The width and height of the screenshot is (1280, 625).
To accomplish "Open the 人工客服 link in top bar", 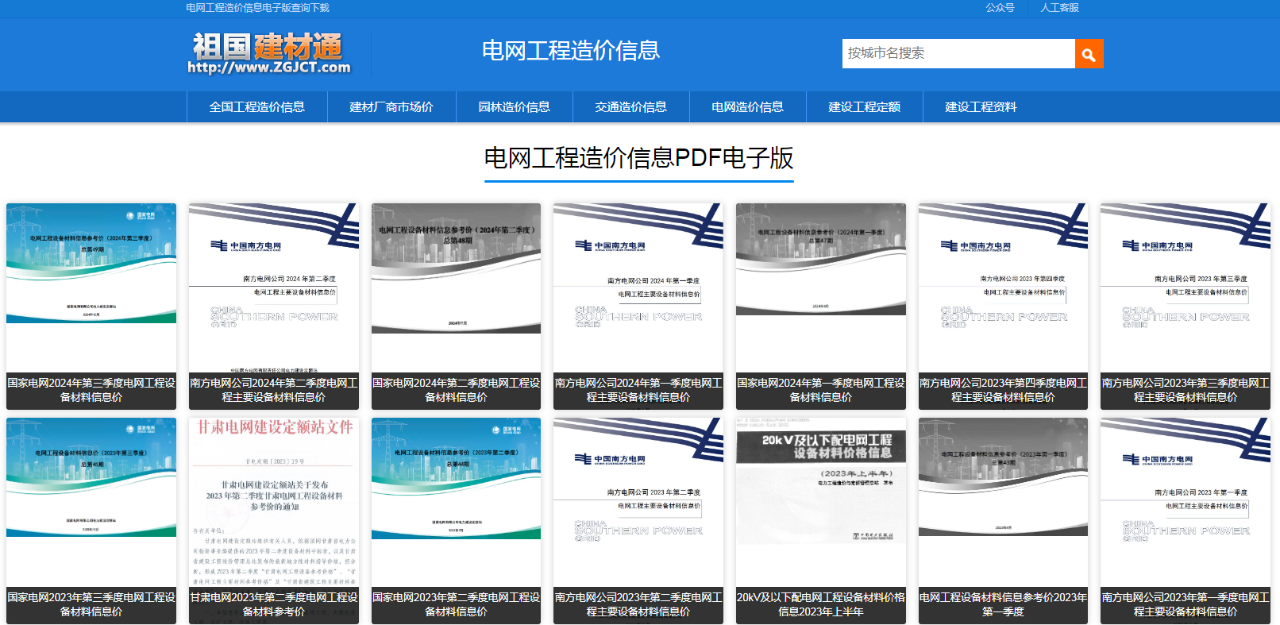I will tap(1059, 8).
